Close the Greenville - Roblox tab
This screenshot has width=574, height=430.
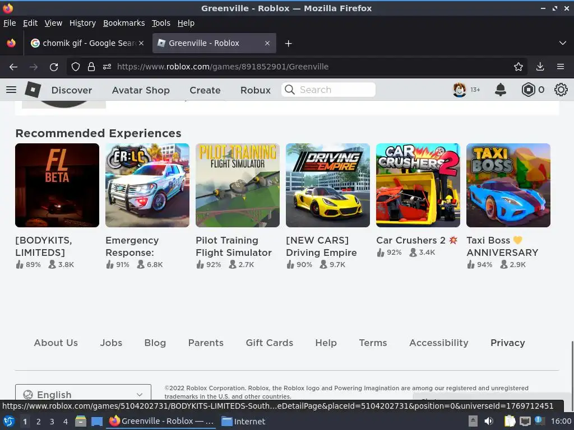[267, 43]
